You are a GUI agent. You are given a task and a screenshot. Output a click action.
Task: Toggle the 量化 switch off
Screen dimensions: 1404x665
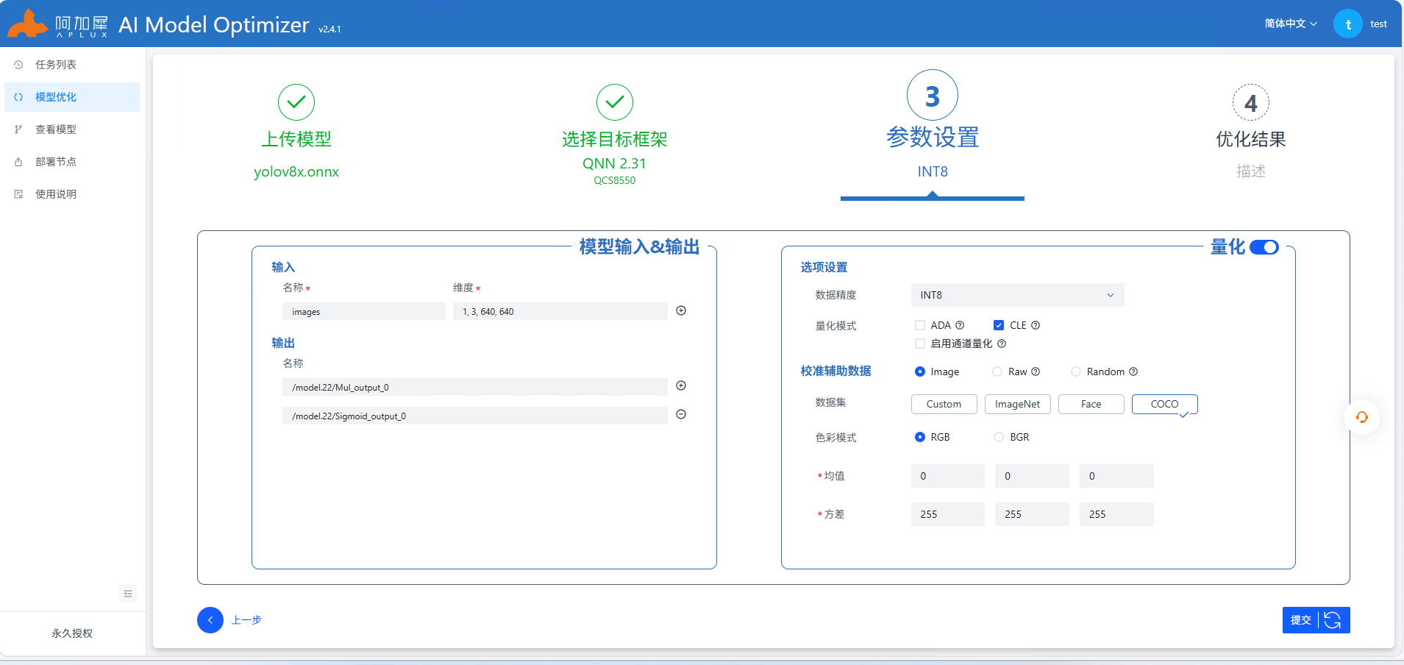click(1264, 247)
